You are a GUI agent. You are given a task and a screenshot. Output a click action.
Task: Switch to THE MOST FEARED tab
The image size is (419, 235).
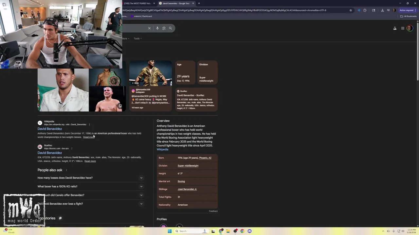point(137,3)
